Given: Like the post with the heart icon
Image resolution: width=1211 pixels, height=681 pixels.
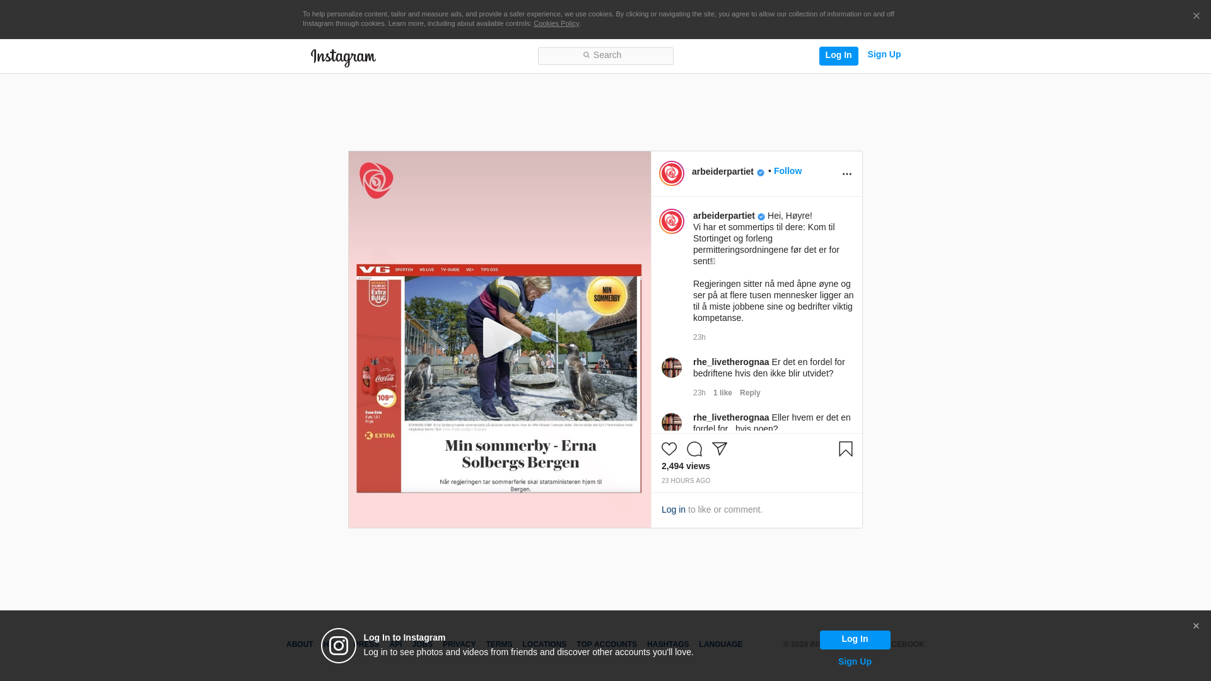Looking at the screenshot, I should tap(669, 449).
